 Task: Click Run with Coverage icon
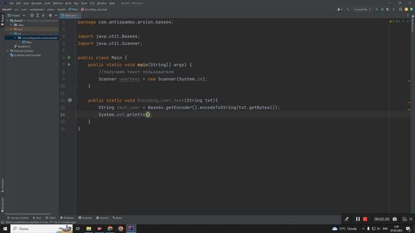(388, 9)
